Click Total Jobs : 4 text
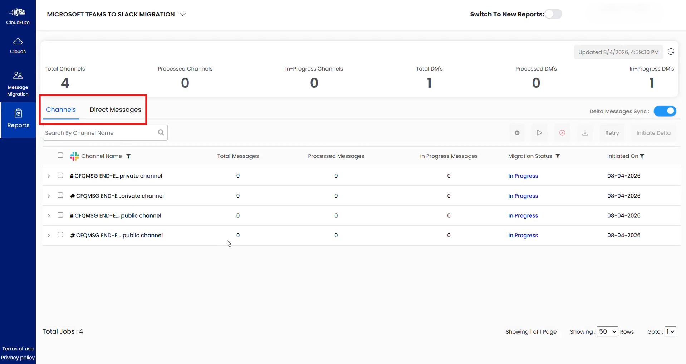 click(x=63, y=331)
